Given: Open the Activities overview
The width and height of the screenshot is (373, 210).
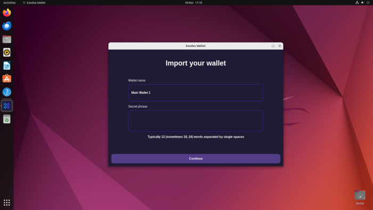Looking at the screenshot, I should tap(10, 3).
